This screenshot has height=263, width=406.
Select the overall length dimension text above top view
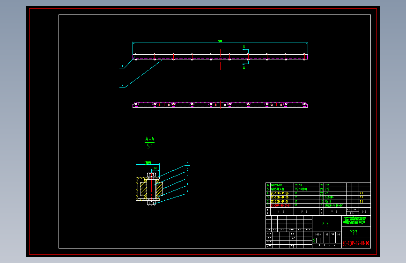(x=220, y=41)
